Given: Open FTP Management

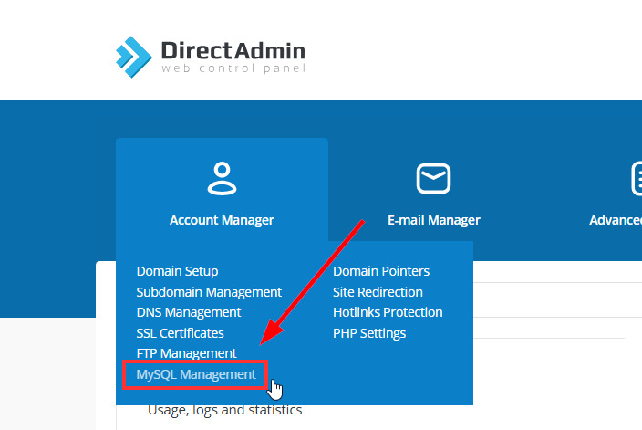Looking at the screenshot, I should pos(186,353).
